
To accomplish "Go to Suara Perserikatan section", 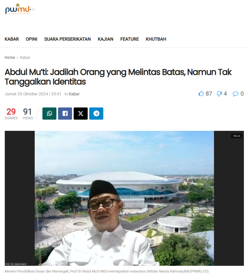I will tap(68, 39).
